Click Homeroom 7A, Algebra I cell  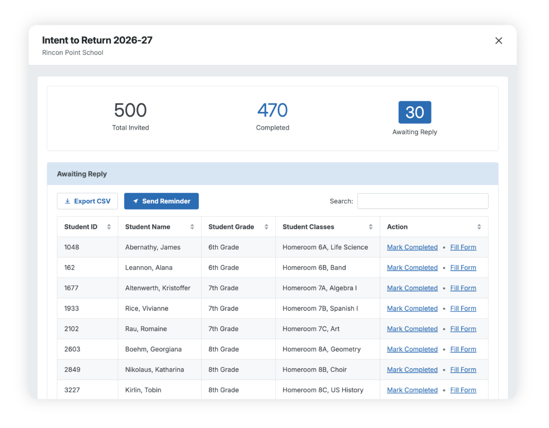click(328, 288)
